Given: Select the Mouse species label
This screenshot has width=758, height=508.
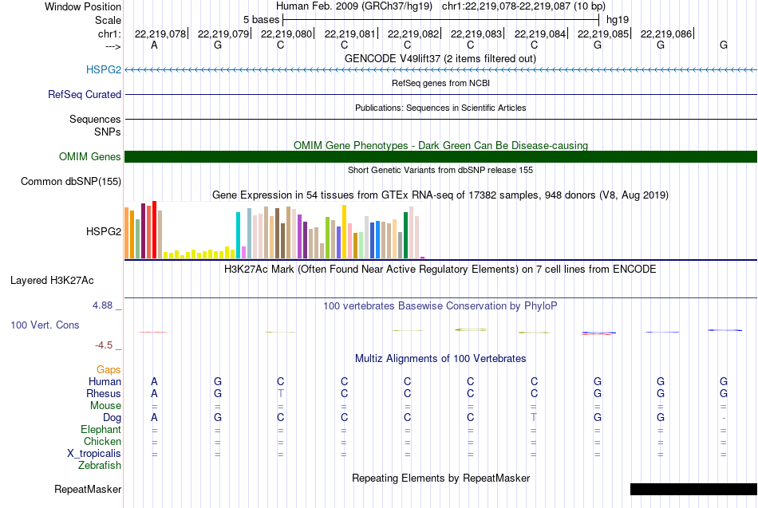Looking at the screenshot, I should [x=105, y=406].
